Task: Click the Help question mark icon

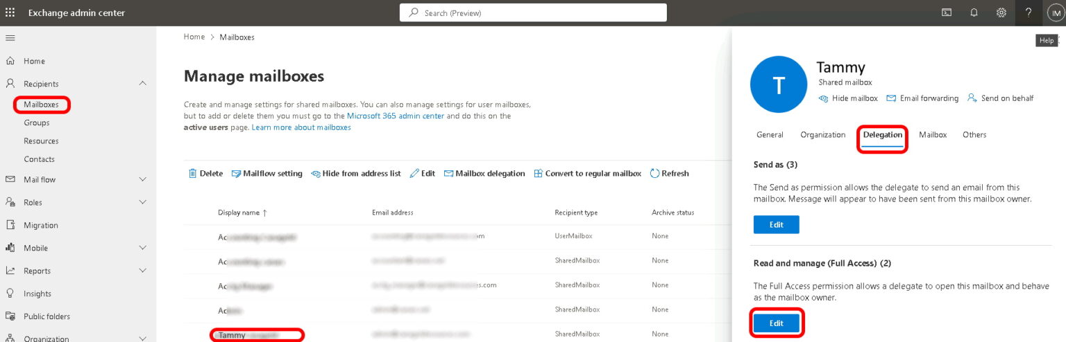Action: pyautogui.click(x=1029, y=12)
